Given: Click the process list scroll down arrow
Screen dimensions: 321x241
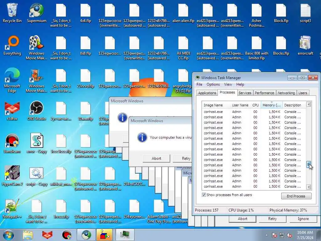Looking at the screenshot, I should pos(309,187).
